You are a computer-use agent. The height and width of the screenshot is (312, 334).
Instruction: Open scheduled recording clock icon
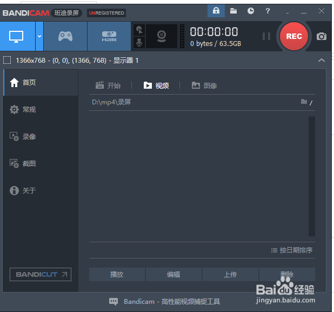251,11
